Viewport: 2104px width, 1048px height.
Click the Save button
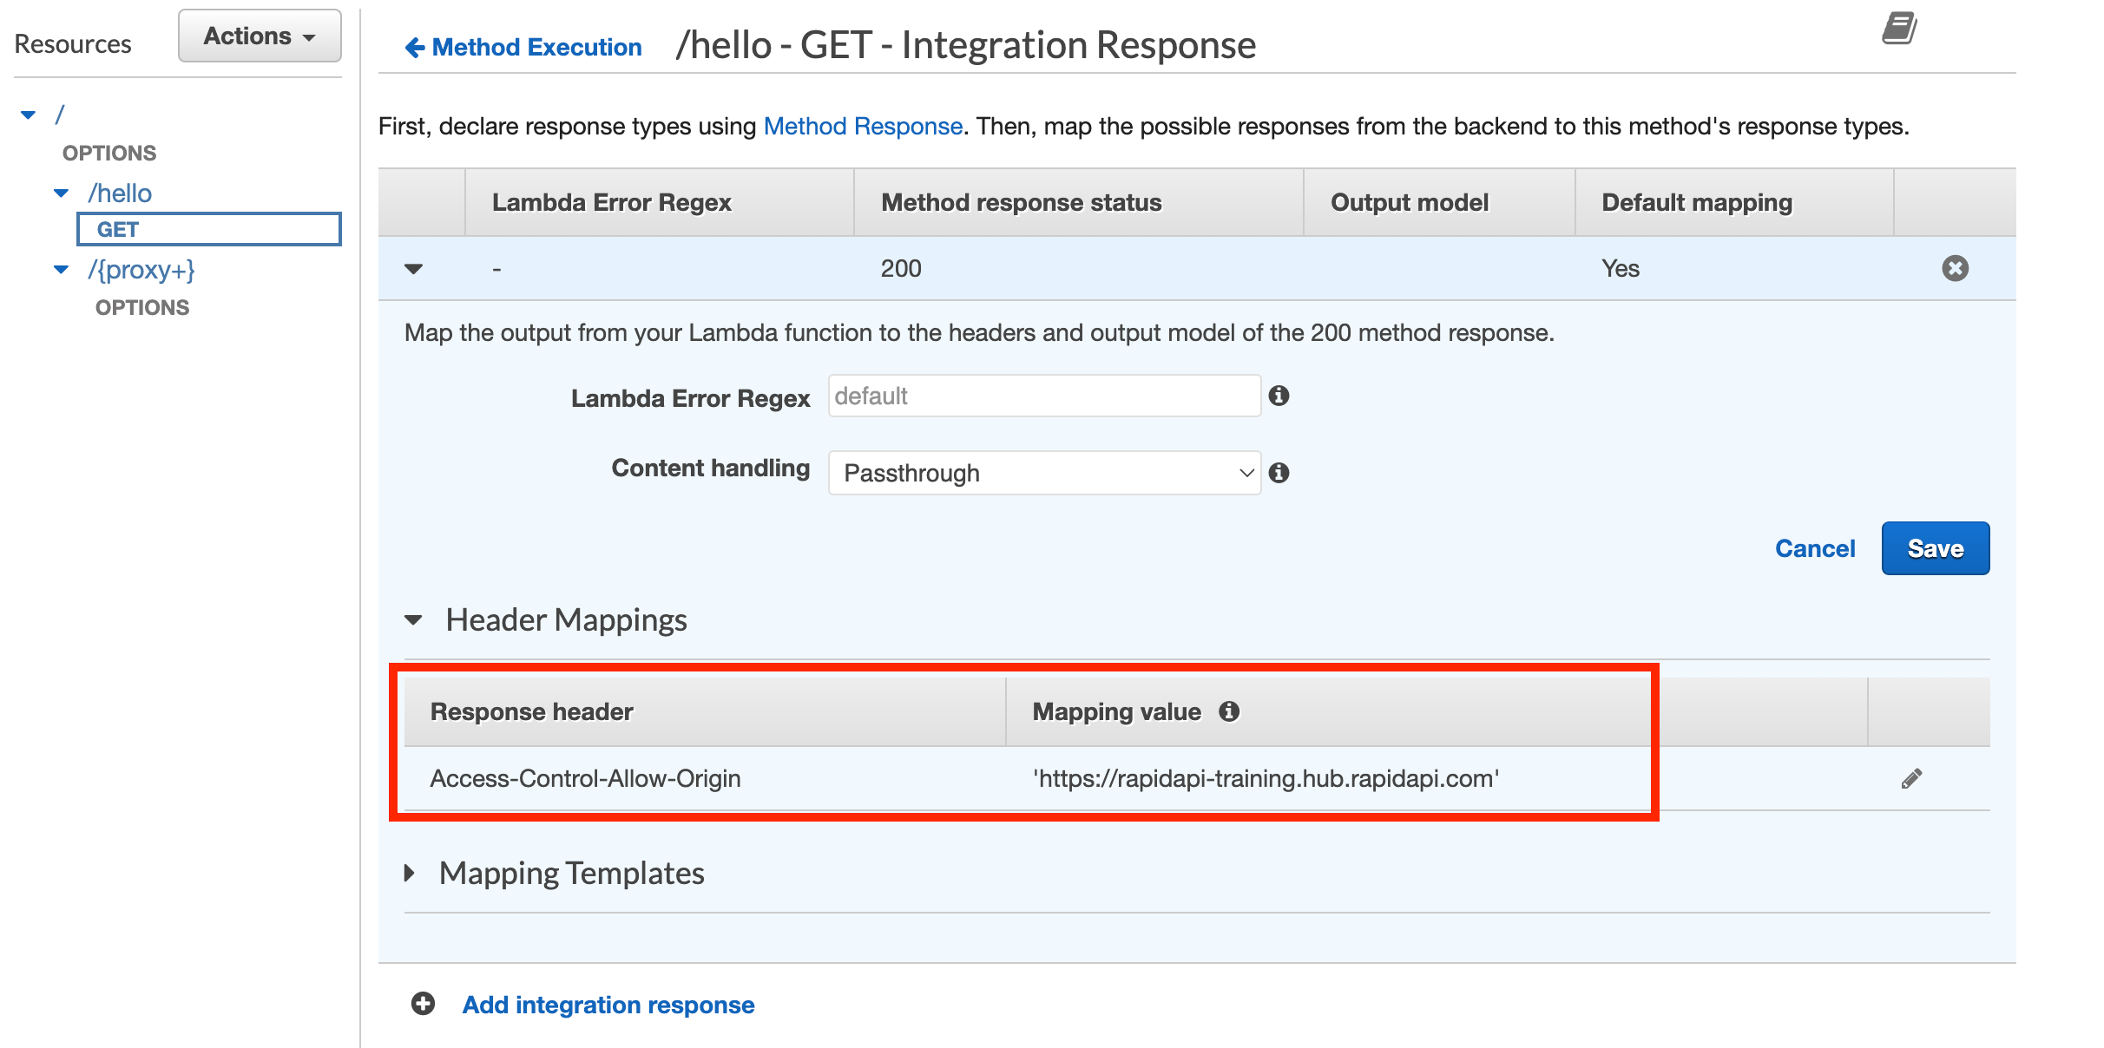[x=1935, y=547]
